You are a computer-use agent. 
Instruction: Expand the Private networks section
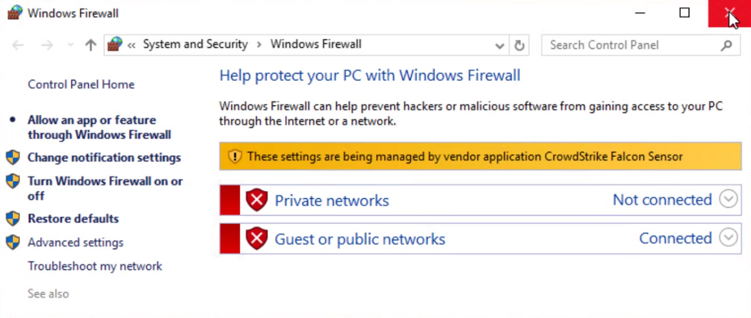[x=728, y=199]
